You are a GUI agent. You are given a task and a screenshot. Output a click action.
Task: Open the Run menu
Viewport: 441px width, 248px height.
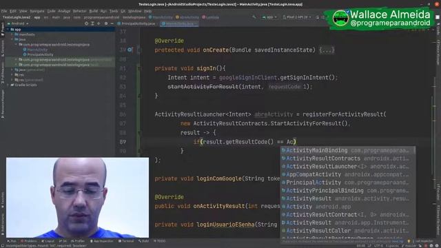(x=103, y=11)
